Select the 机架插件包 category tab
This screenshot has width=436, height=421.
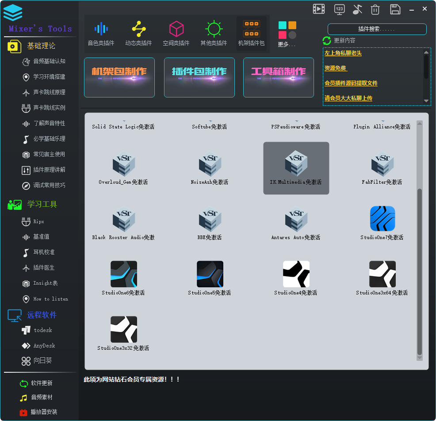251,34
